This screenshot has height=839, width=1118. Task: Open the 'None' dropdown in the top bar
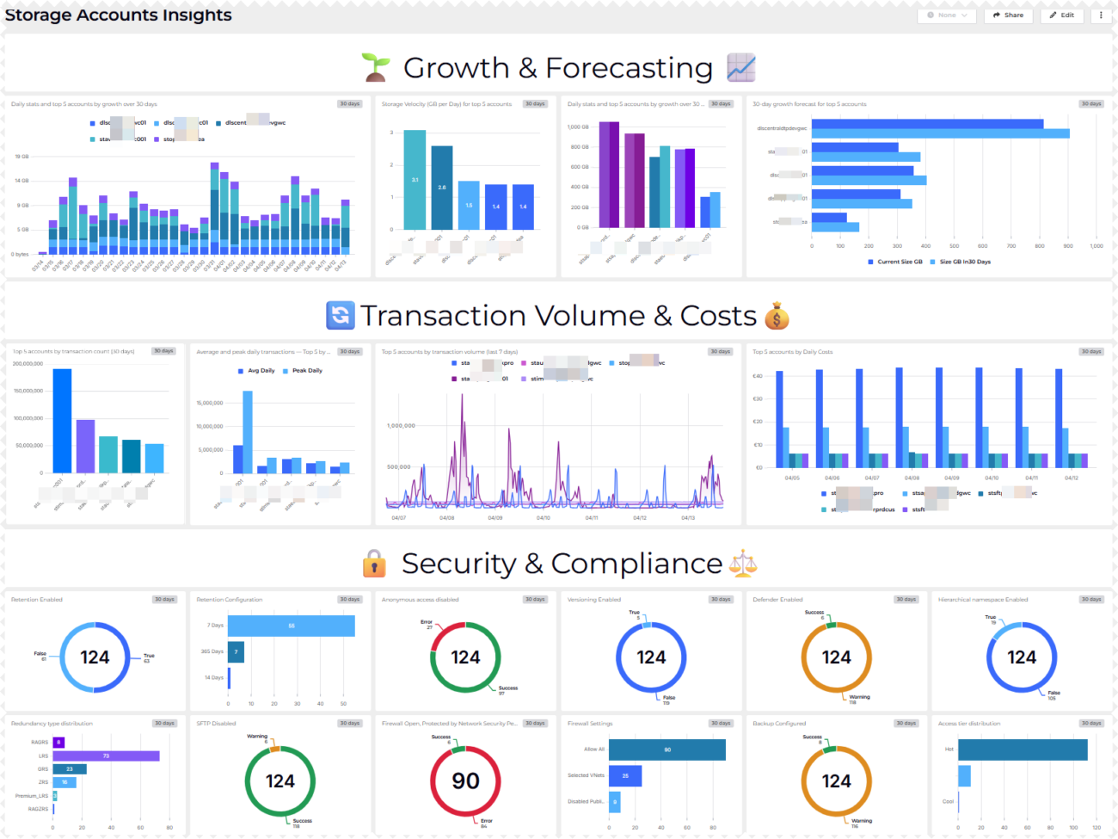946,15
